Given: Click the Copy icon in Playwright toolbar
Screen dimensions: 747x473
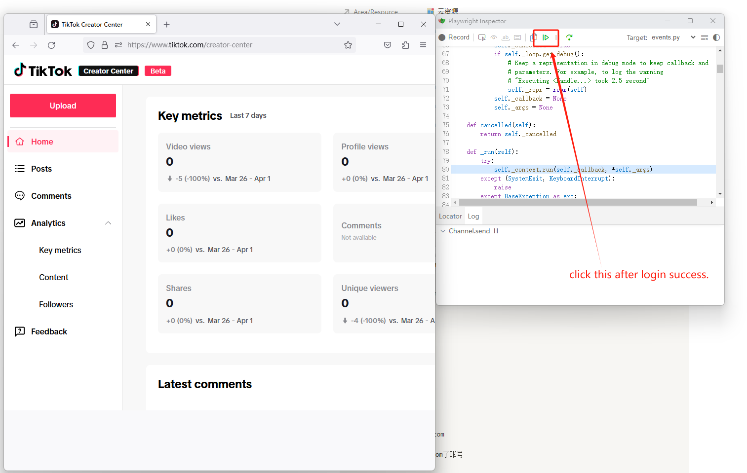Looking at the screenshot, I should tap(534, 37).
